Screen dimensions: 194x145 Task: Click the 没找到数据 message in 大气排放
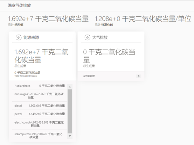[x=89, y=76]
